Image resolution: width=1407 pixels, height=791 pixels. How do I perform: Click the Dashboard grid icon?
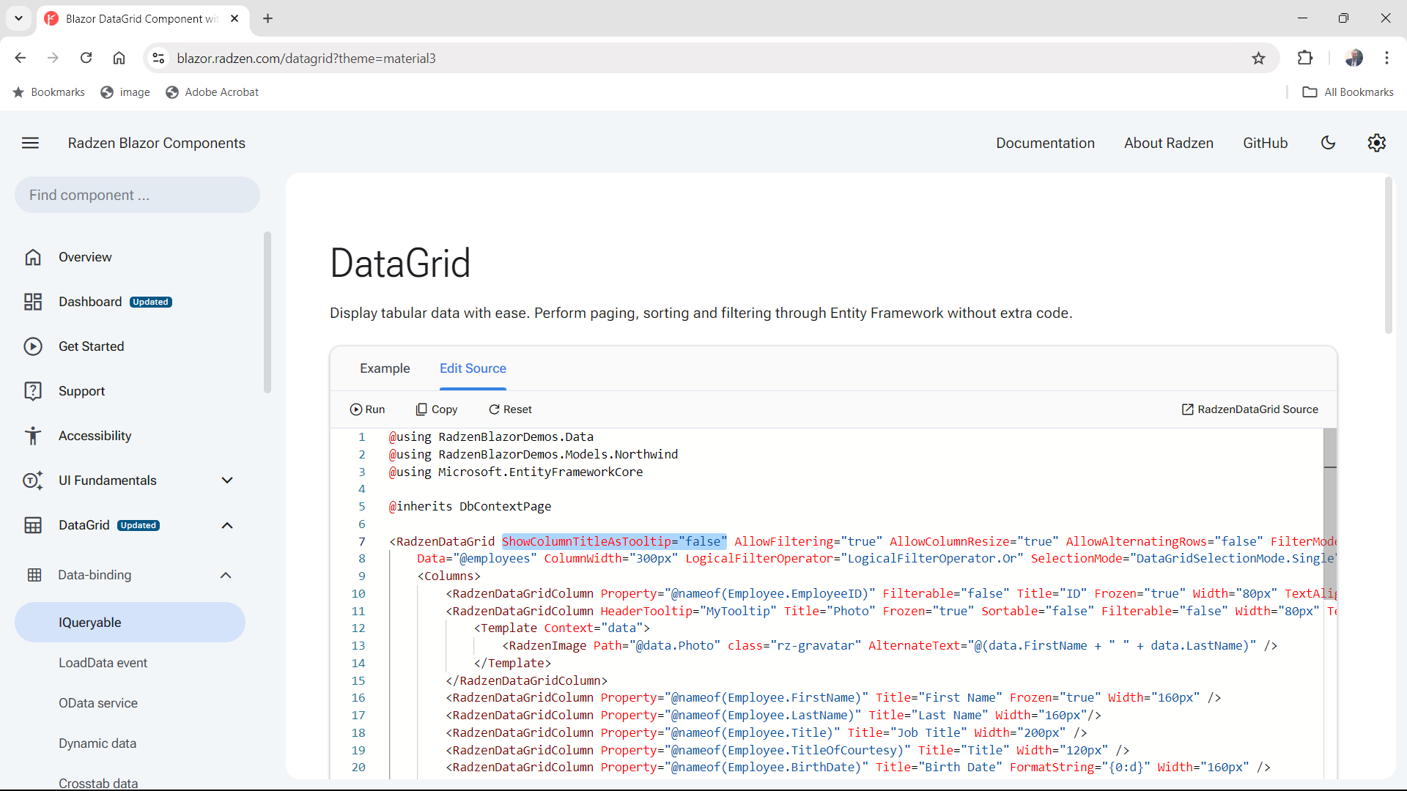pyautogui.click(x=33, y=302)
